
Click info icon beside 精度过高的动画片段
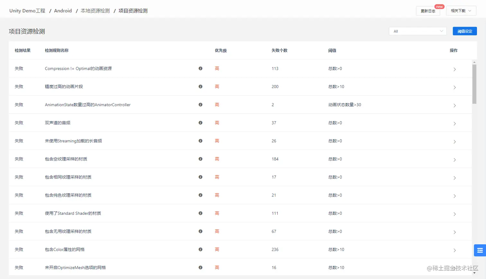[200, 86]
